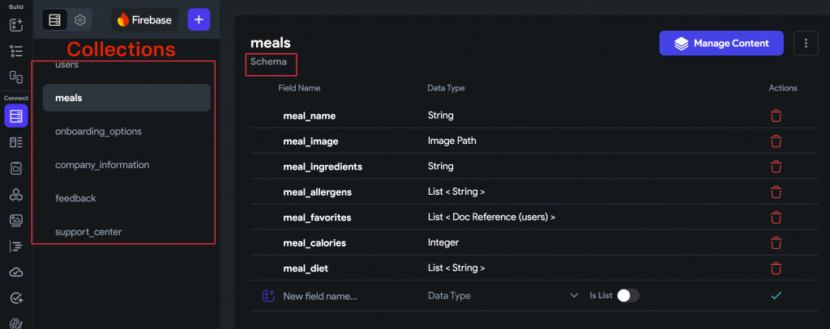Click the Firebase logo button
Screen dimensions: 830x329
tap(145, 20)
